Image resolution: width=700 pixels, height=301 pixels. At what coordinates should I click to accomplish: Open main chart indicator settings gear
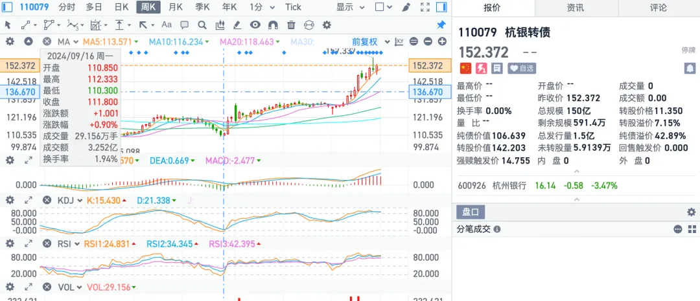[x=10, y=41]
